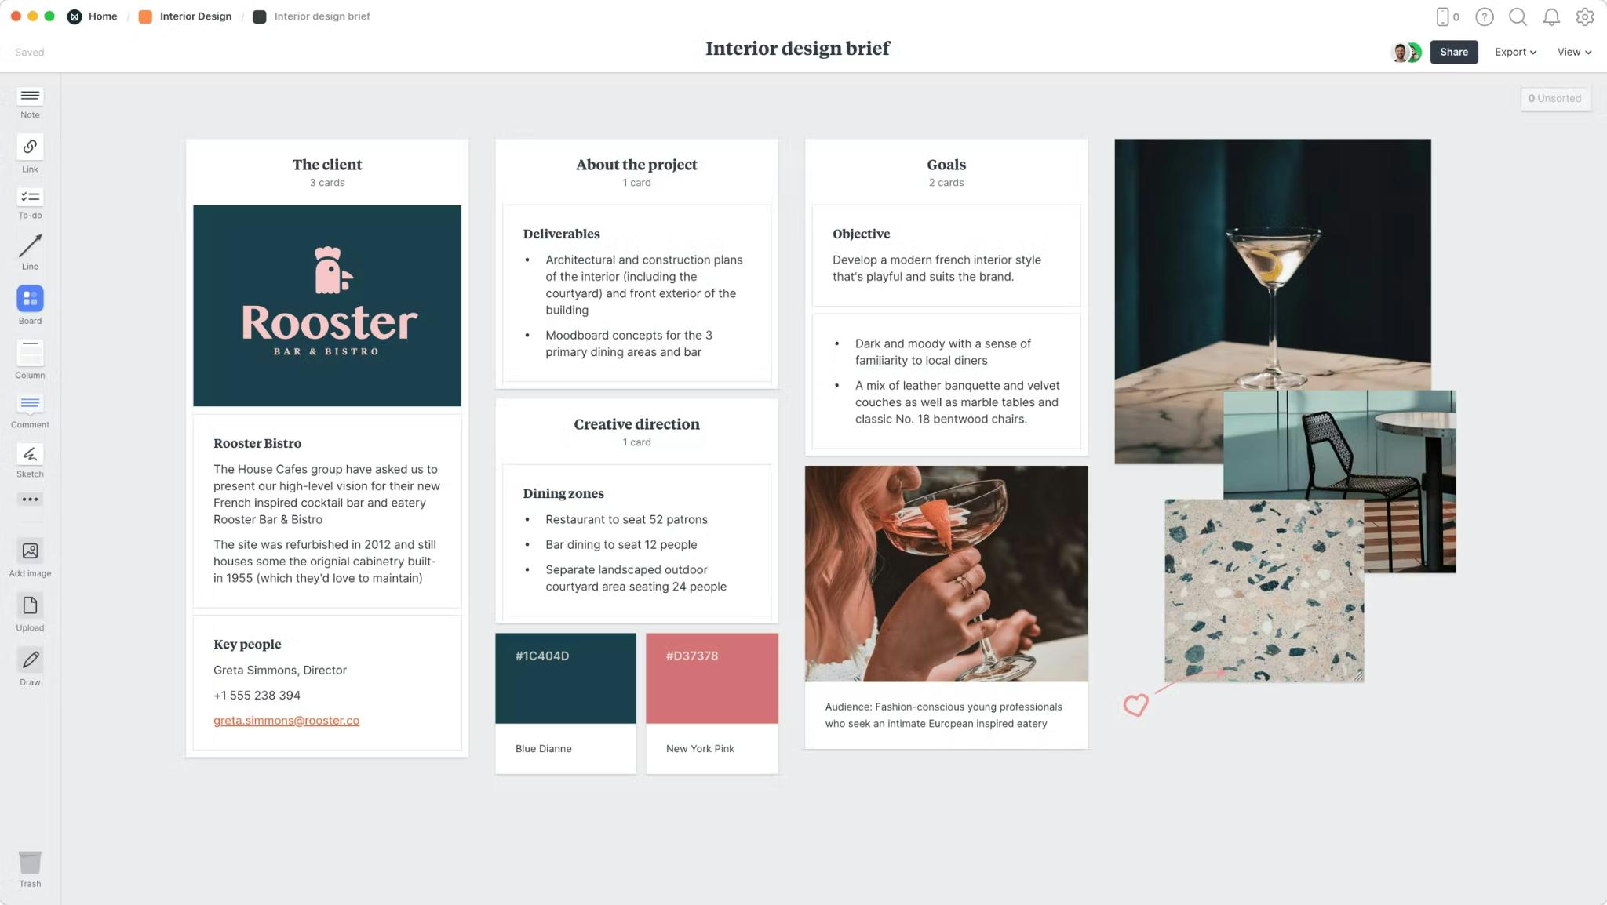Click greta.simmons@rooster.co email link
The image size is (1607, 905).
click(286, 720)
